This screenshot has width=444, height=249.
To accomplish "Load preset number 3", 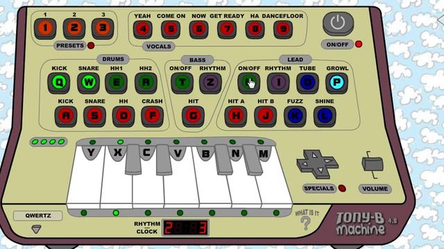I will (x=103, y=28).
